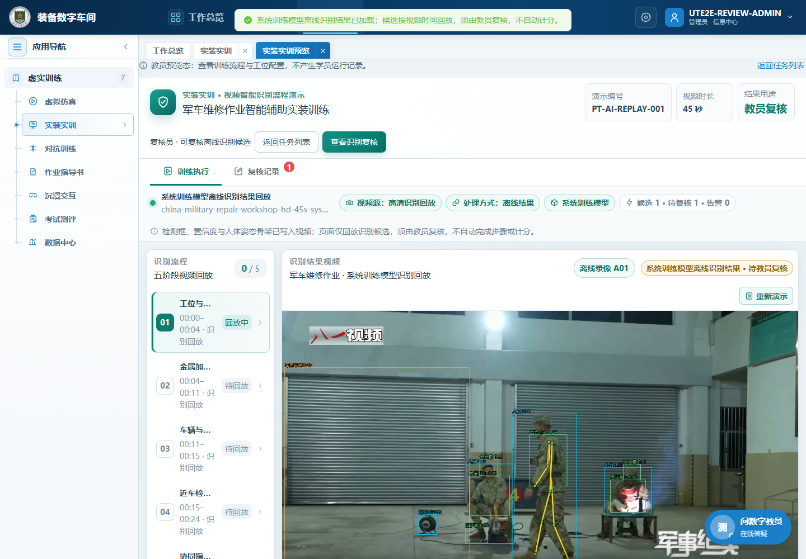Collapse the 应用导航 sidebar with the chevron

[126, 47]
